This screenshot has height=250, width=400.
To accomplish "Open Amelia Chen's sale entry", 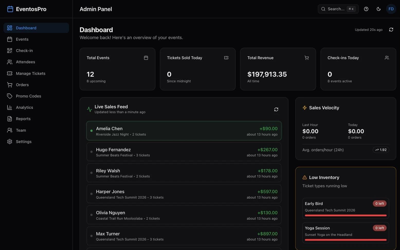I will [184, 131].
